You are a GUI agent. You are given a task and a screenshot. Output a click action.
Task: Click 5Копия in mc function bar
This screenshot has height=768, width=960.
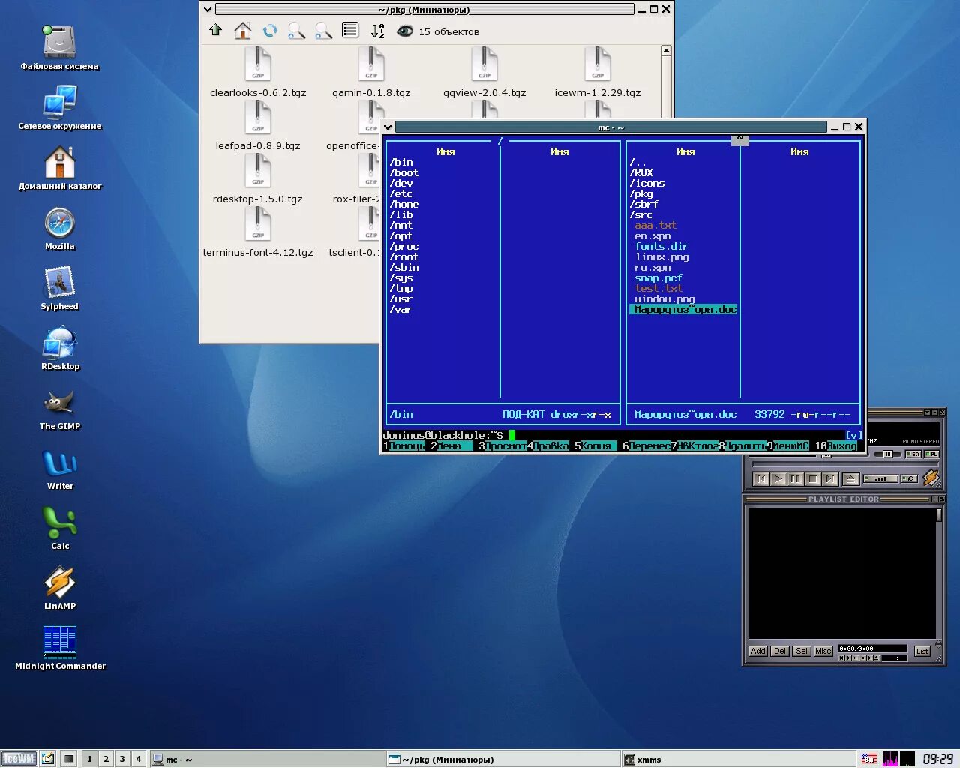point(595,445)
